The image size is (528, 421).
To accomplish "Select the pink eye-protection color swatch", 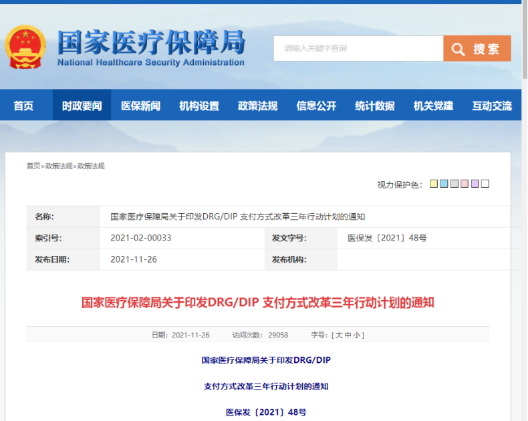I will coord(465,184).
